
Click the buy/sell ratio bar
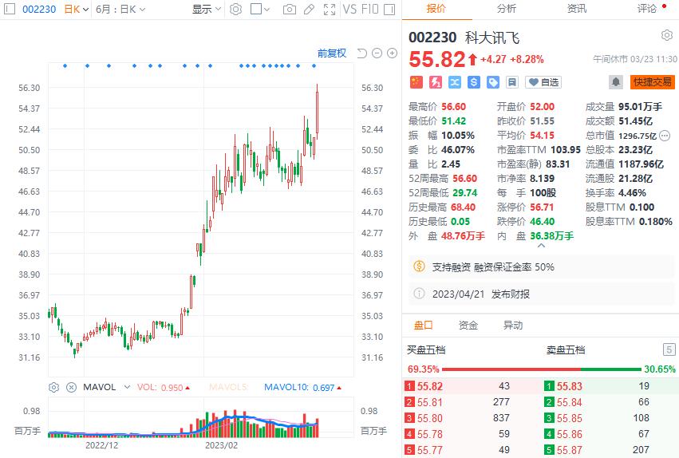pos(541,369)
